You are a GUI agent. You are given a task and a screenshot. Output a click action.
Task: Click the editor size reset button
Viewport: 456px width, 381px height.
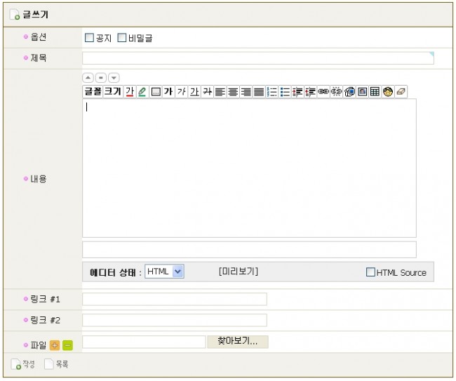(x=101, y=78)
